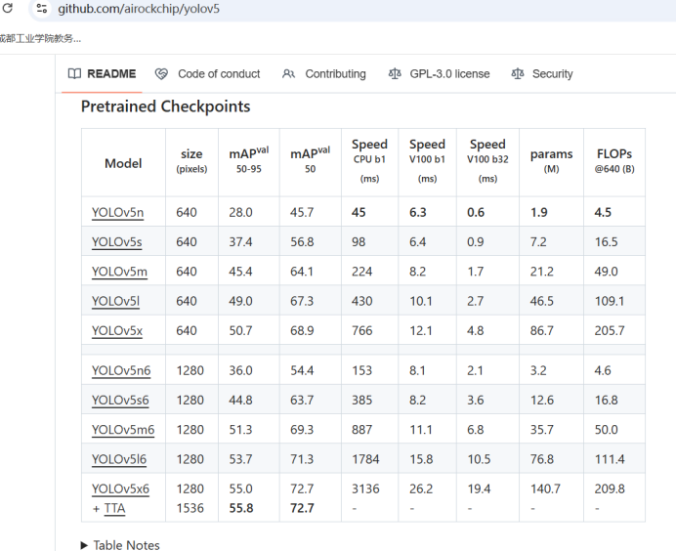Select the bold 55.8 mAP value
The width and height of the screenshot is (676, 551).
coord(241,508)
